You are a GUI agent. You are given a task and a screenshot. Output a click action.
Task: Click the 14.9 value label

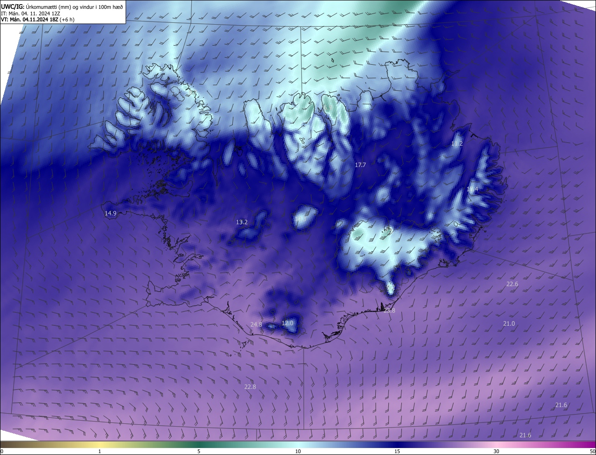coord(110,213)
